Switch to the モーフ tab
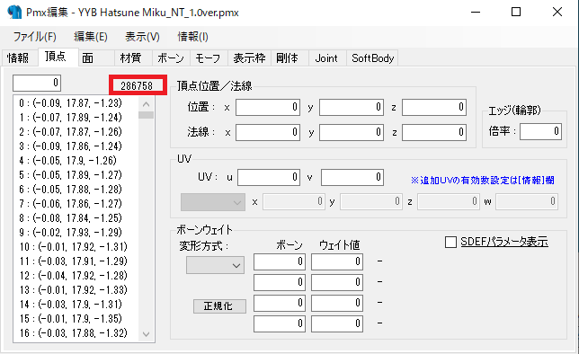The image size is (579, 354). pos(208,58)
